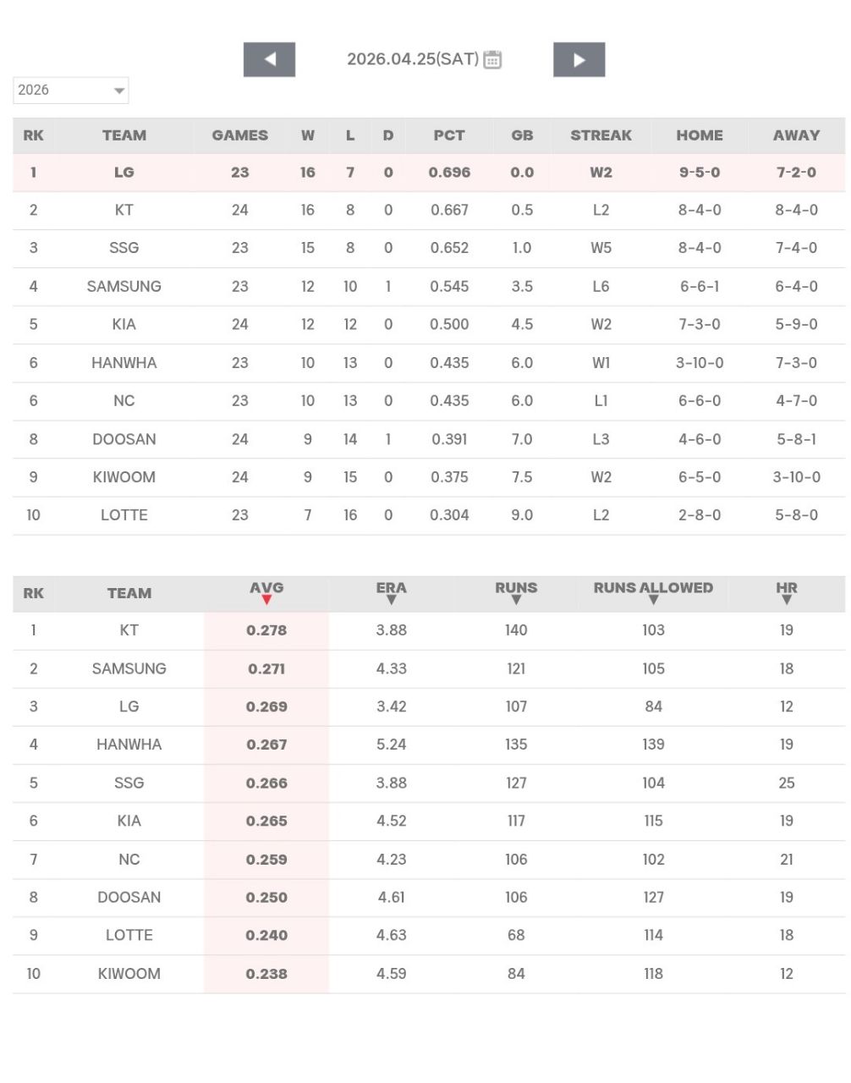
Task: Go to the previous date arrow
Action: pos(269,59)
